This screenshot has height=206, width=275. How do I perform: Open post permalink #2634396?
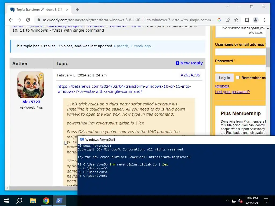[x=190, y=75]
